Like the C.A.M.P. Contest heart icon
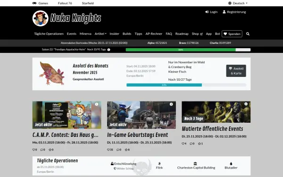This screenshot has width=283, height=177. coord(33,150)
